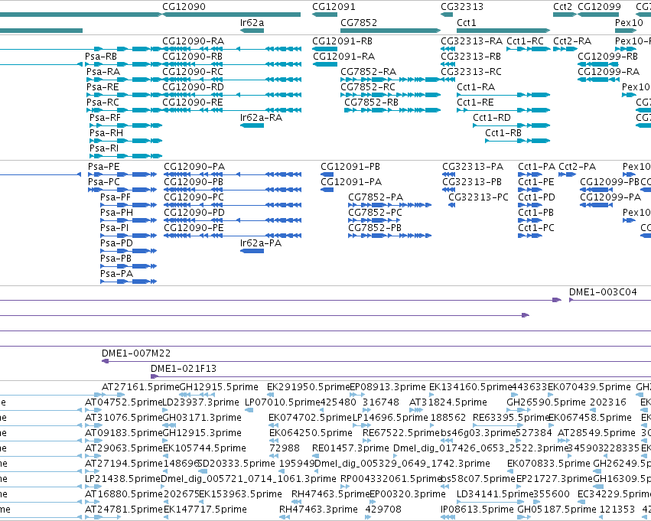Click the Ir62a-RA transcript glyph

[252, 125]
